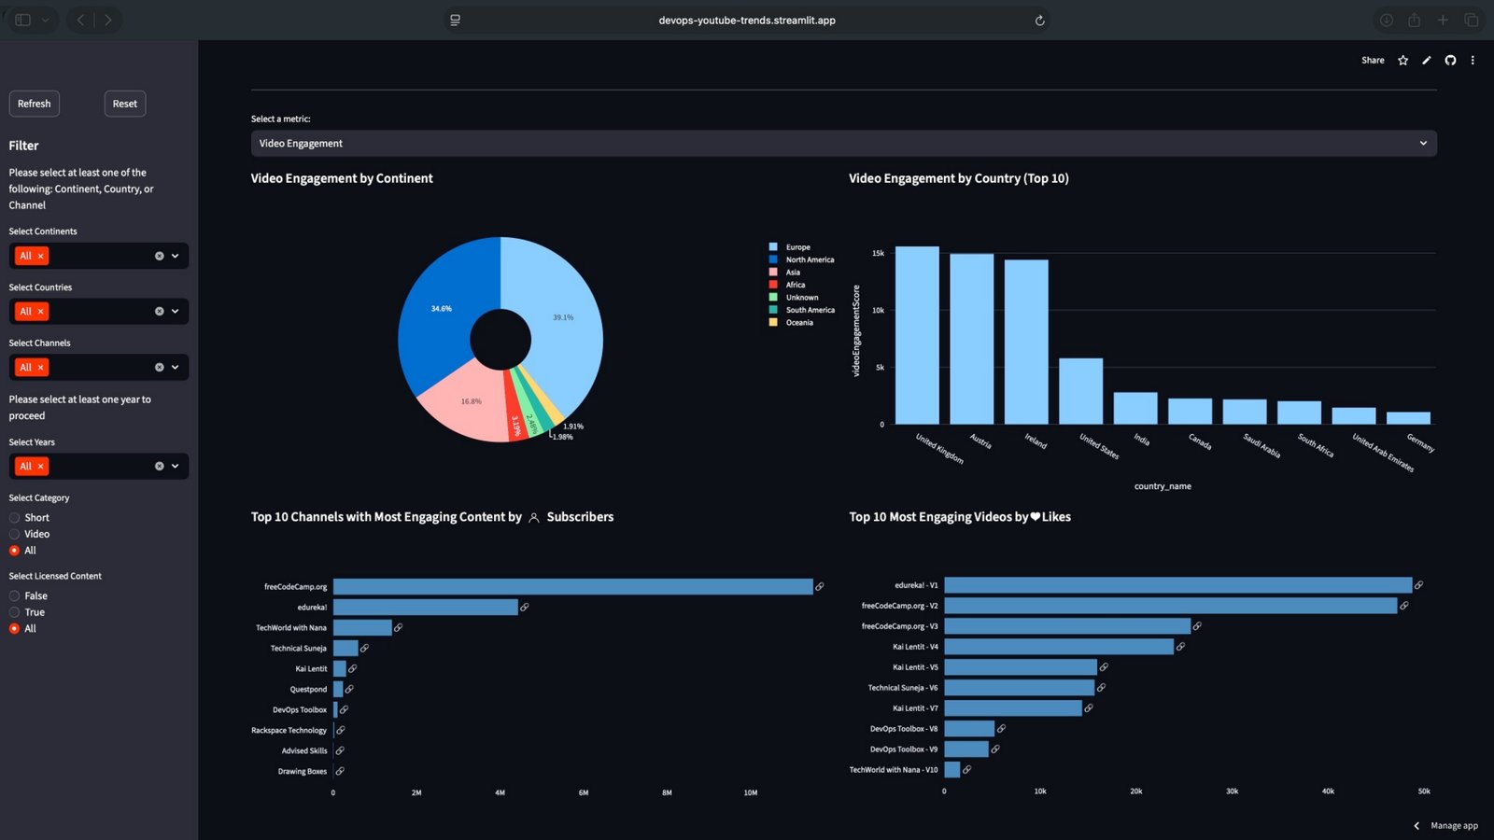Go back with the browser back arrow
Image resolution: width=1494 pixels, height=840 pixels.
pos(81,20)
